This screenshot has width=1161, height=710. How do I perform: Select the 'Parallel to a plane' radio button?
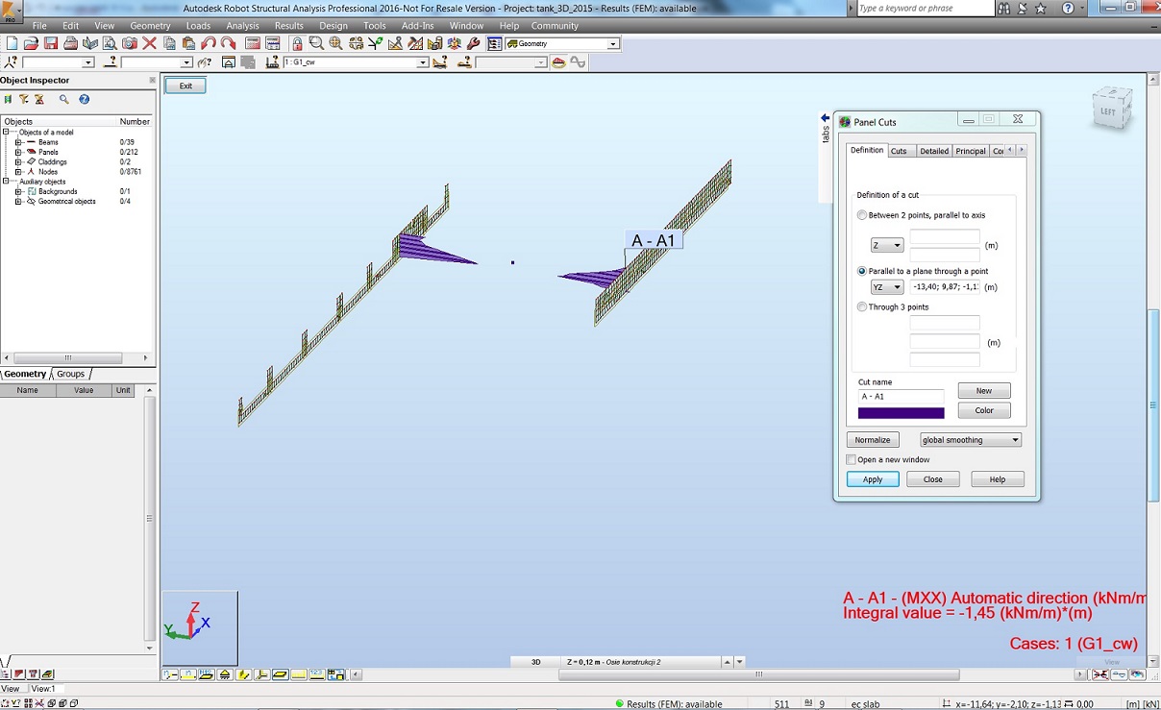(862, 271)
